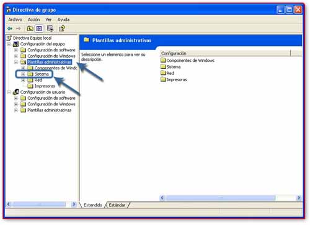Viewport: 310px width, 225px height.
Task: Select the Impresoras folder in tree
Action: coord(45,86)
